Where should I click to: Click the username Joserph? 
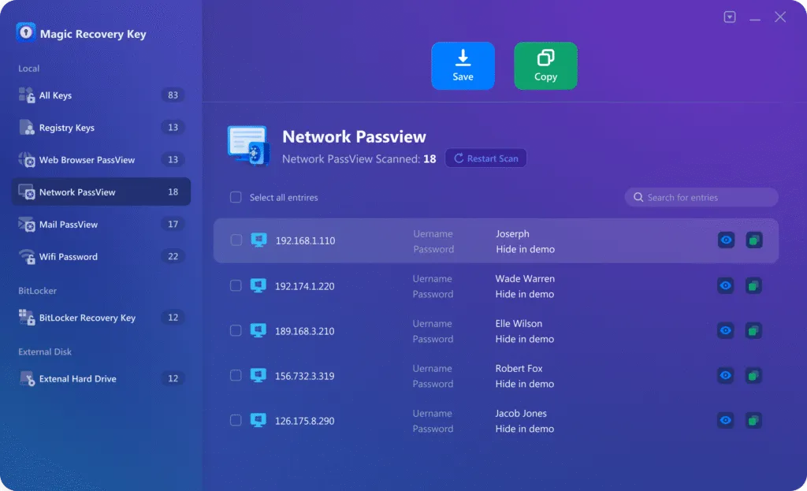pyautogui.click(x=512, y=233)
